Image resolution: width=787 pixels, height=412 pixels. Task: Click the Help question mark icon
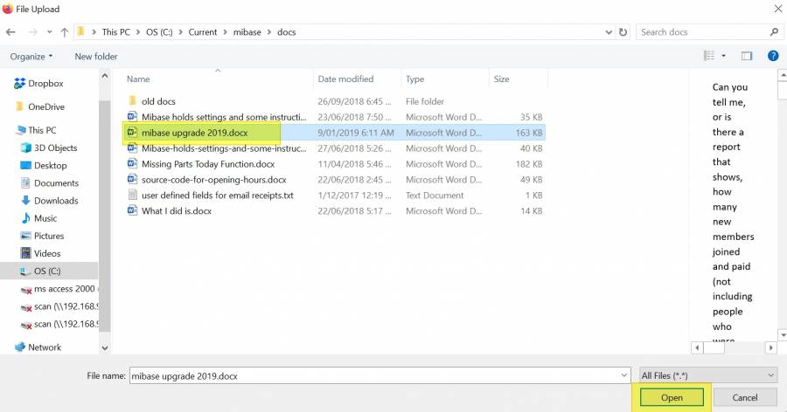click(x=773, y=56)
